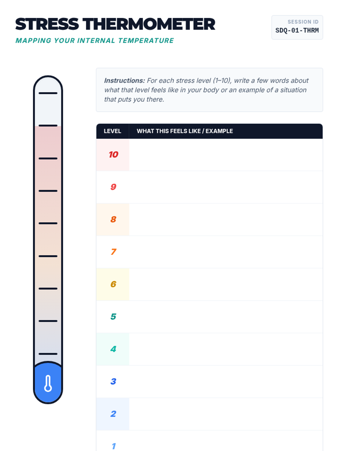Click the blue number 2 level cell
The image size is (338, 451).
click(113, 414)
